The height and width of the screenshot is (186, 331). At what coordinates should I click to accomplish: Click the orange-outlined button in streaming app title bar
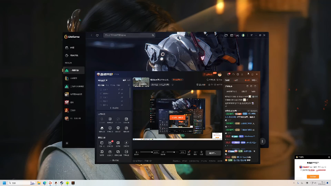tap(209, 74)
